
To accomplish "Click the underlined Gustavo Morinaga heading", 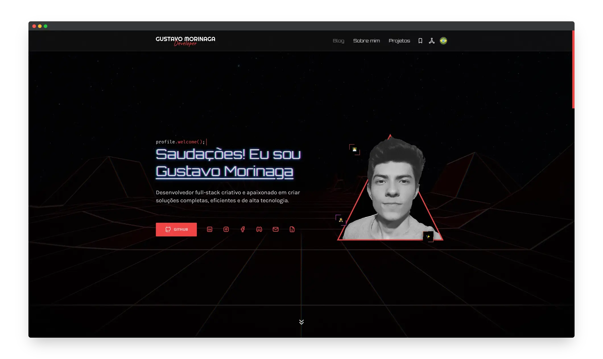I will click(x=224, y=172).
